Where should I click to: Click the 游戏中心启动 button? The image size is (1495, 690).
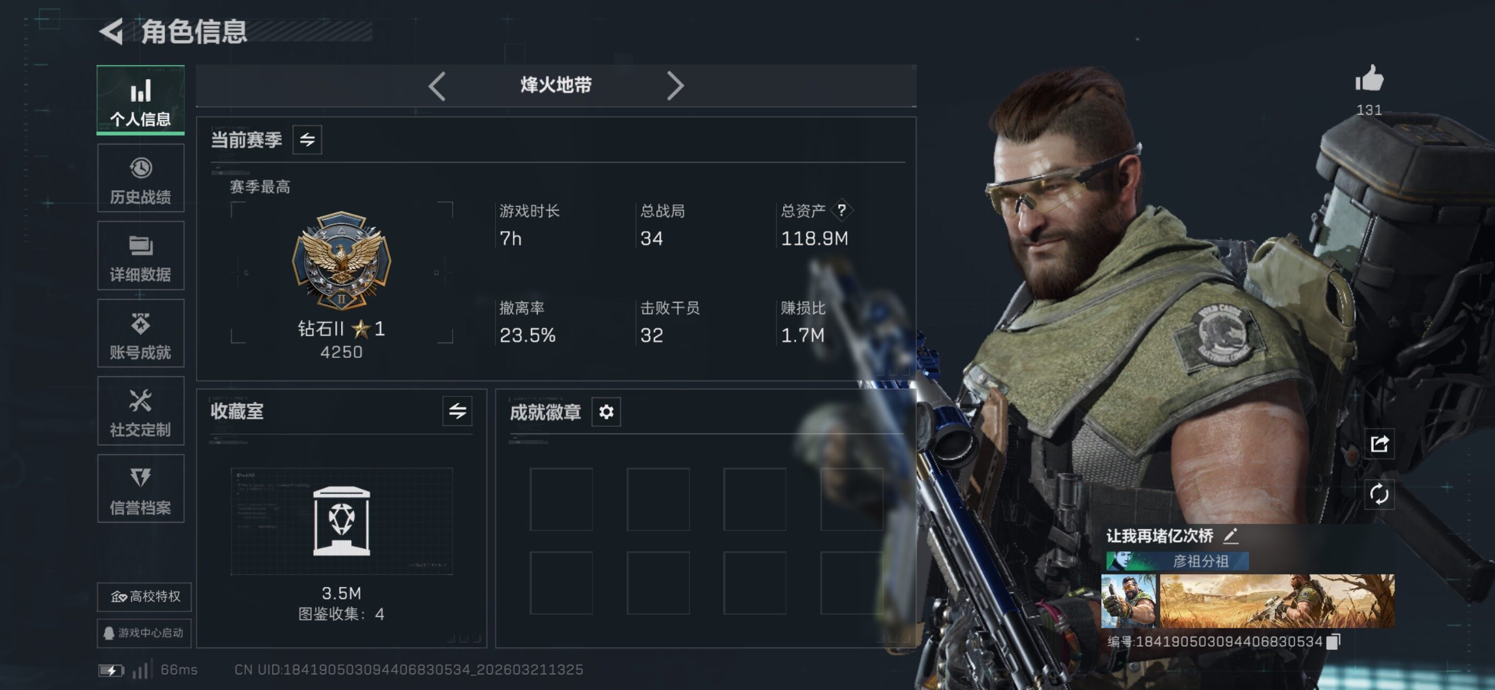(144, 632)
